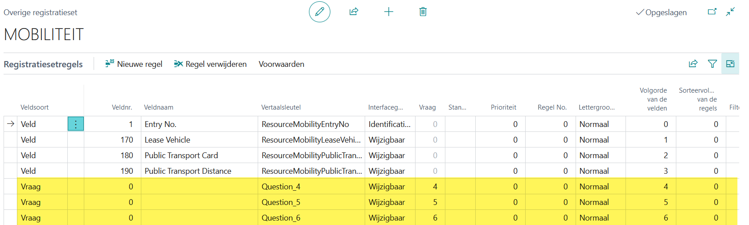Open record in new window icon

[712, 12]
